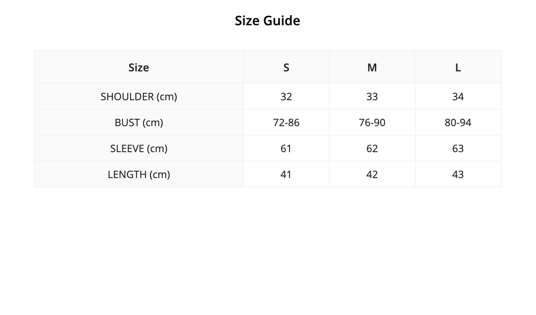This screenshot has width=536, height=315.
Task: Click length value 43 cell
Action: tap(458, 175)
